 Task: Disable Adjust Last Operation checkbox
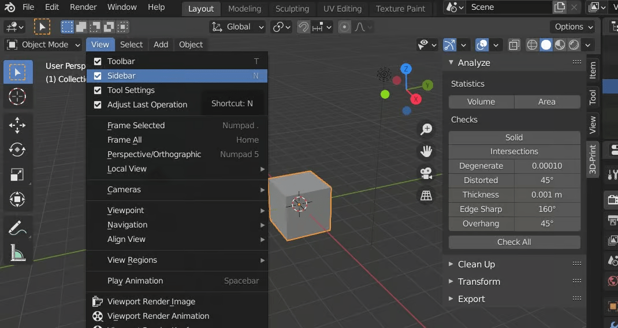coord(98,105)
